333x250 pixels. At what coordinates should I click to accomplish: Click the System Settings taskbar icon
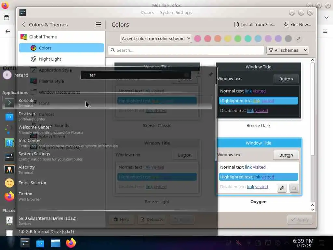click(25, 243)
